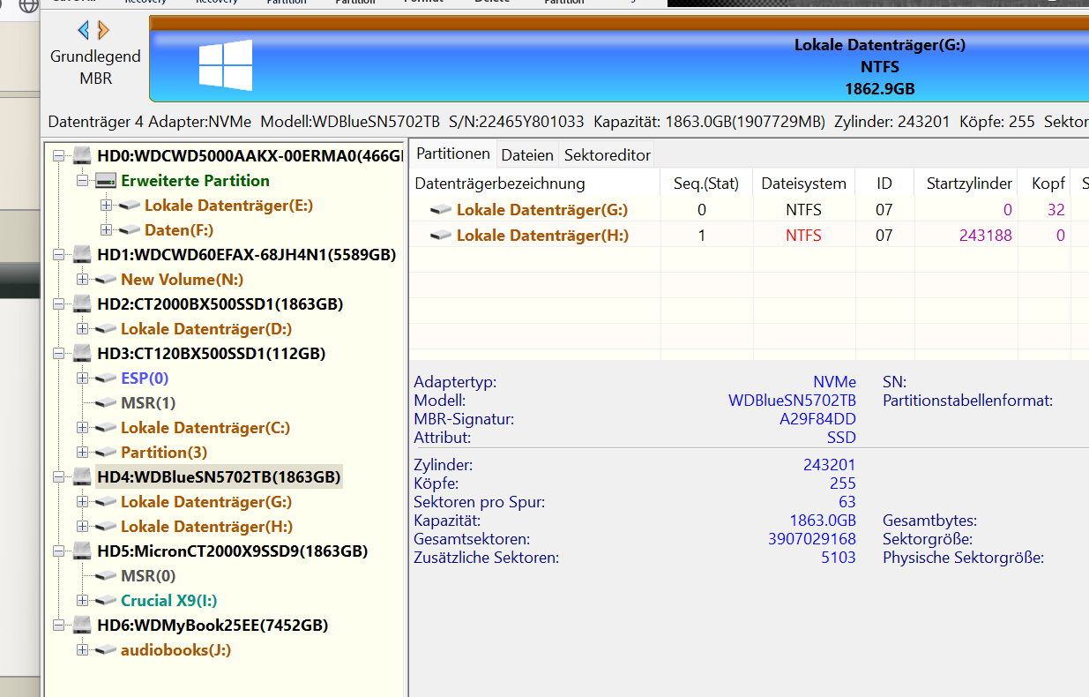Click the partition icon of Partition(3)
The width and height of the screenshot is (1089, 697).
click(x=106, y=453)
